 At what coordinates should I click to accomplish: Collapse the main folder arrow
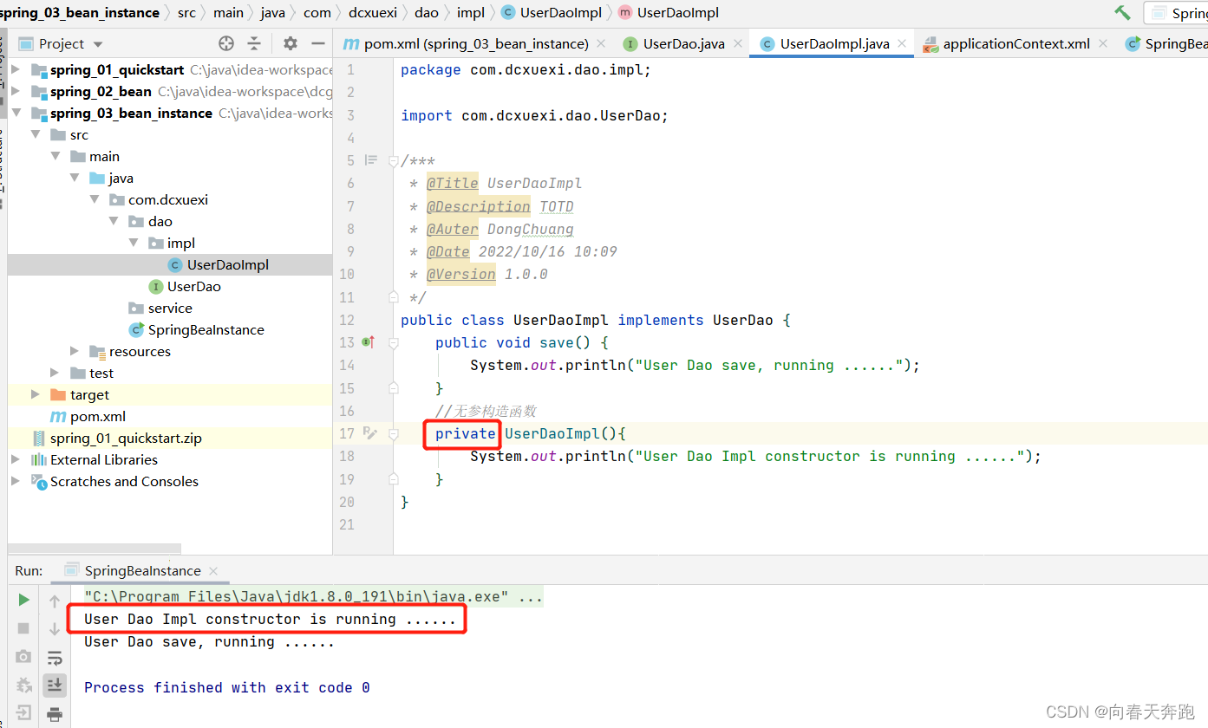(x=55, y=157)
